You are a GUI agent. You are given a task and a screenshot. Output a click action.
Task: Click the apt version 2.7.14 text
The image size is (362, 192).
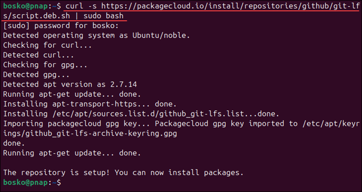pos(124,84)
